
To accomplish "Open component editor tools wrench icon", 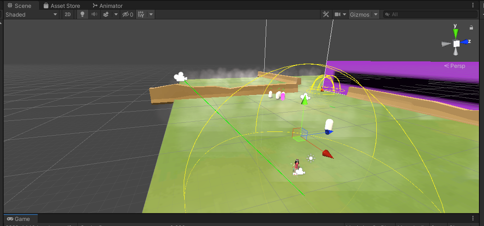I will tap(326, 15).
